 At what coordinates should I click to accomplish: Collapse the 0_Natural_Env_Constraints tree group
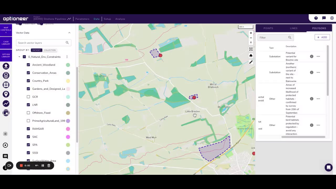click(19, 57)
